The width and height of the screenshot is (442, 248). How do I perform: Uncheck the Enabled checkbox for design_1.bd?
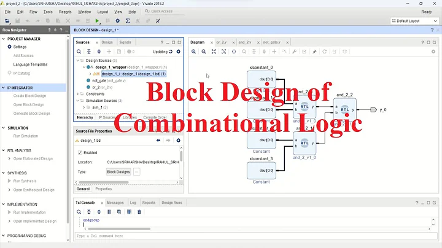(80, 152)
